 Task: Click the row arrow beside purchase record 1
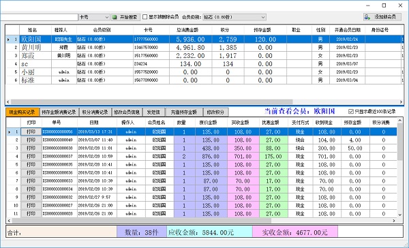tap(10, 132)
